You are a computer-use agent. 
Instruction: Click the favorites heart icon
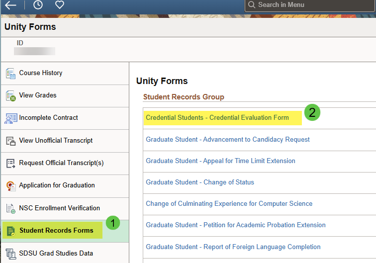60,4
